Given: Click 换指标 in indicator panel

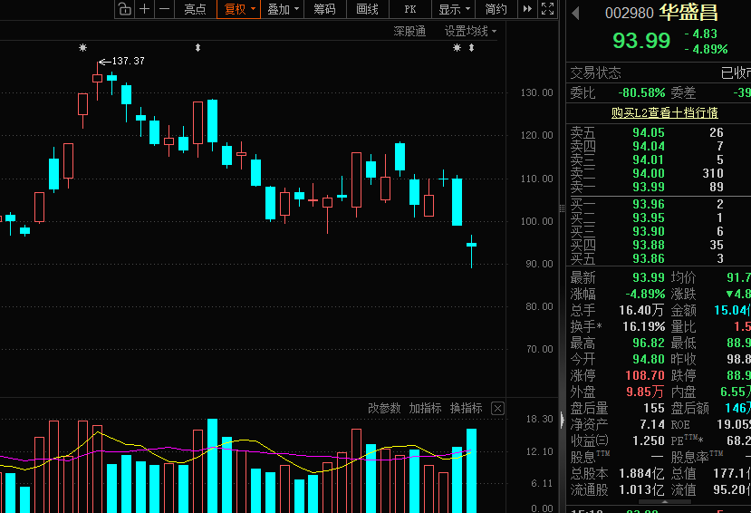Looking at the screenshot, I should [466, 408].
